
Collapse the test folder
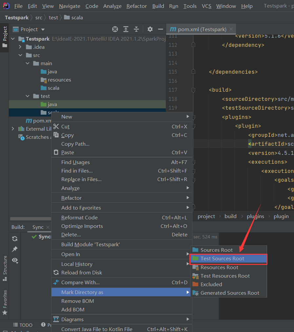point(28,96)
